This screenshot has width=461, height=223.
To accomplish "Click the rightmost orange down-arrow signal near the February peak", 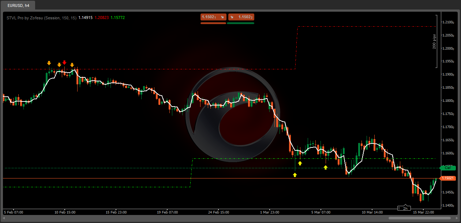I will pyautogui.click(x=72, y=65).
